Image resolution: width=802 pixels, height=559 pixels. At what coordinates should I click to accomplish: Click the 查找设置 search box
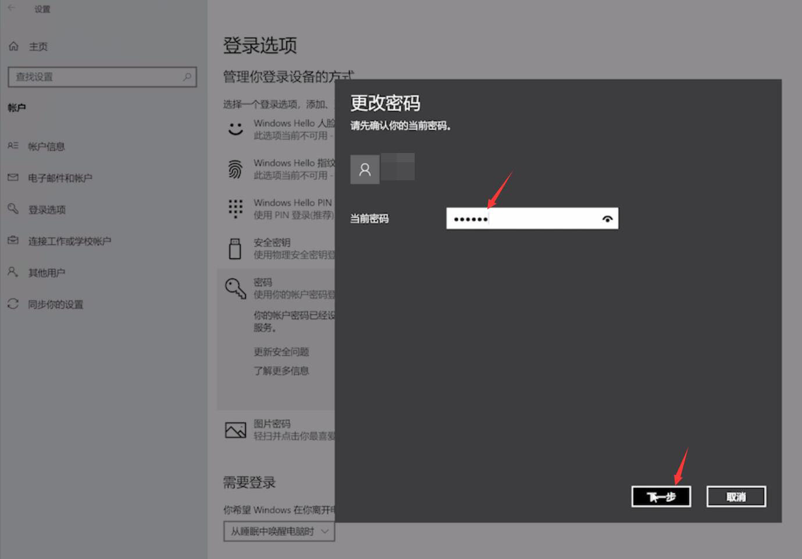click(x=102, y=77)
